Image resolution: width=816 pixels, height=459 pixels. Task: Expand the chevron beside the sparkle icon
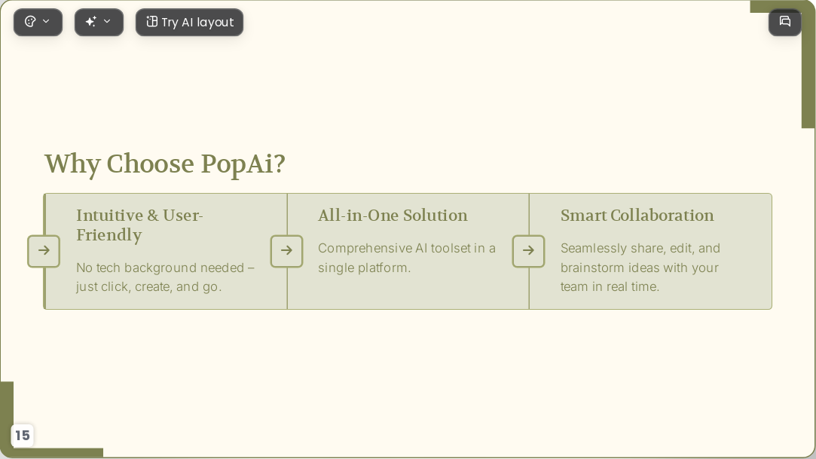tap(107, 21)
